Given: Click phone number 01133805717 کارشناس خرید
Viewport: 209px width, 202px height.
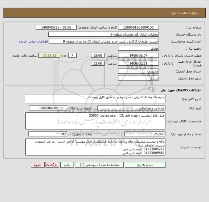Looking at the screenshot, I should tap(143, 149).
